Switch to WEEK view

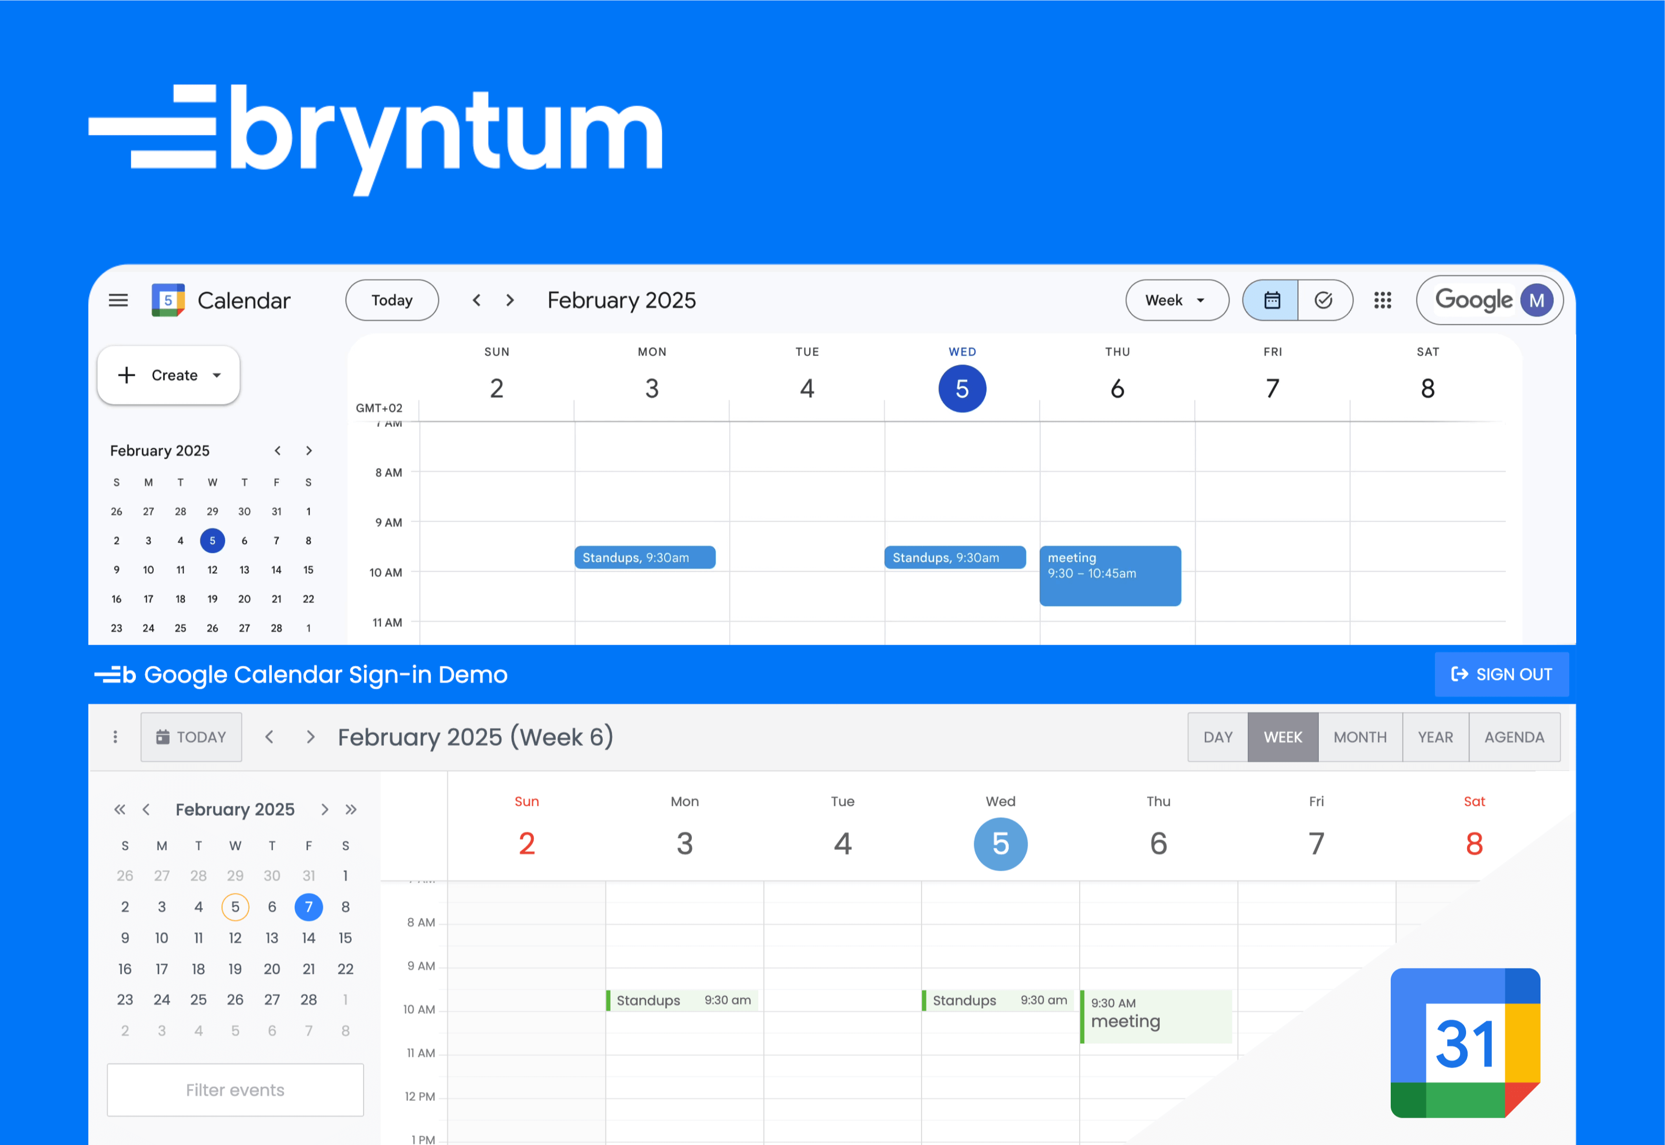point(1283,737)
